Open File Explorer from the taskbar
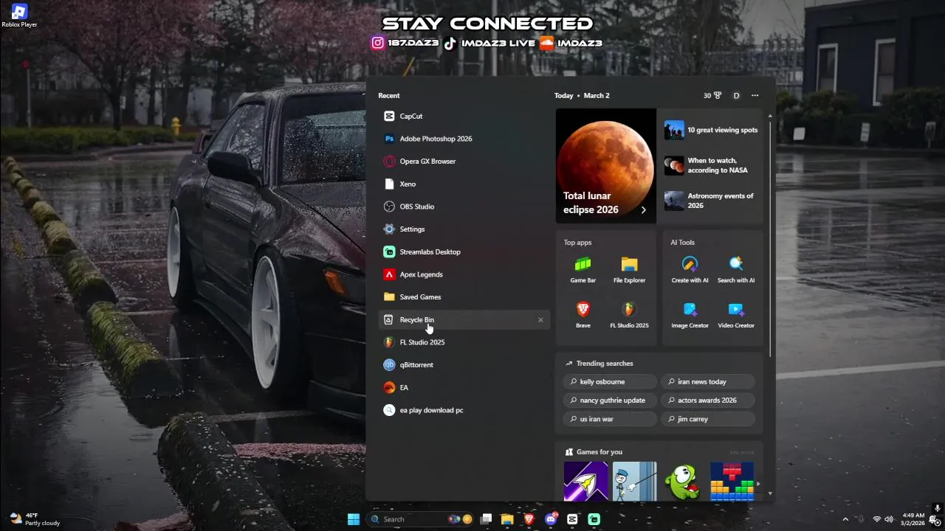Viewport: 945px width, 531px height. tap(507, 519)
